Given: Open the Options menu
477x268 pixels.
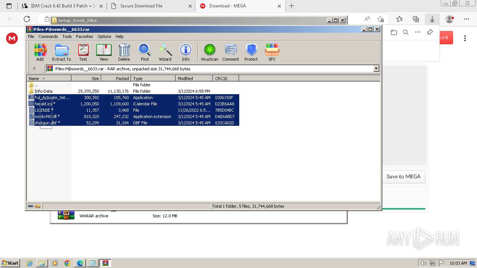Looking at the screenshot, I should [x=104, y=36].
